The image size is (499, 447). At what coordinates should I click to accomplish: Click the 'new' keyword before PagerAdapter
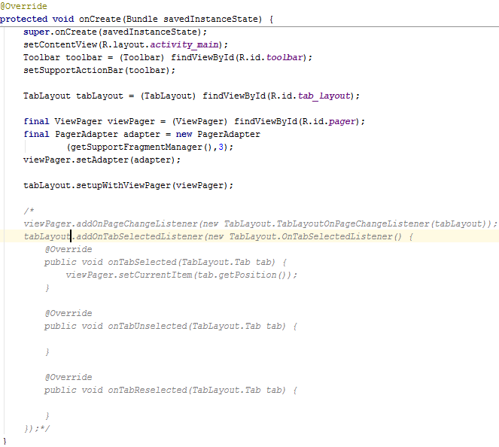[184, 134]
